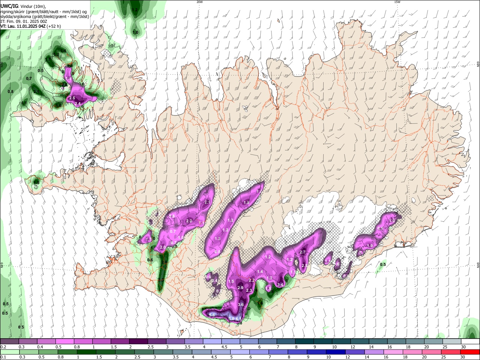Click the '3.4' precipitation value on the map

[280, 285]
